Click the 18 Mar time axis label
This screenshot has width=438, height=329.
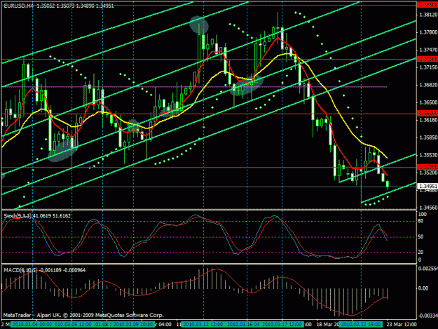click(328, 325)
